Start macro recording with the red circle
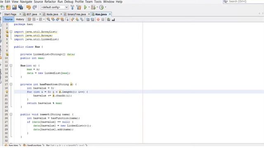The width and height of the screenshot is (264, 148). [x=98, y=19]
